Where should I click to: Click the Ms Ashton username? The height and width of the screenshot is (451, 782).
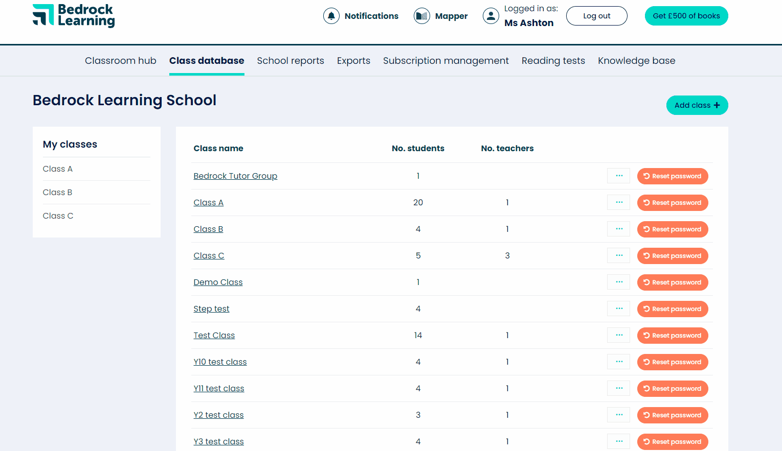pos(529,23)
